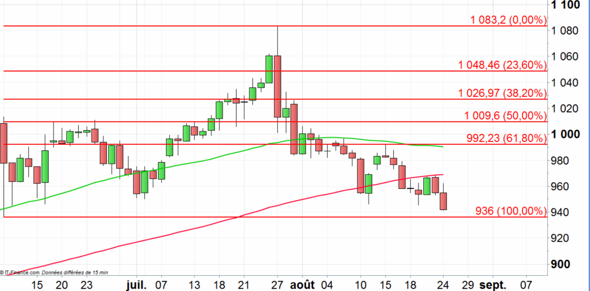Click the 23 date axis label
The width and height of the screenshot is (590, 291).
[87, 285]
